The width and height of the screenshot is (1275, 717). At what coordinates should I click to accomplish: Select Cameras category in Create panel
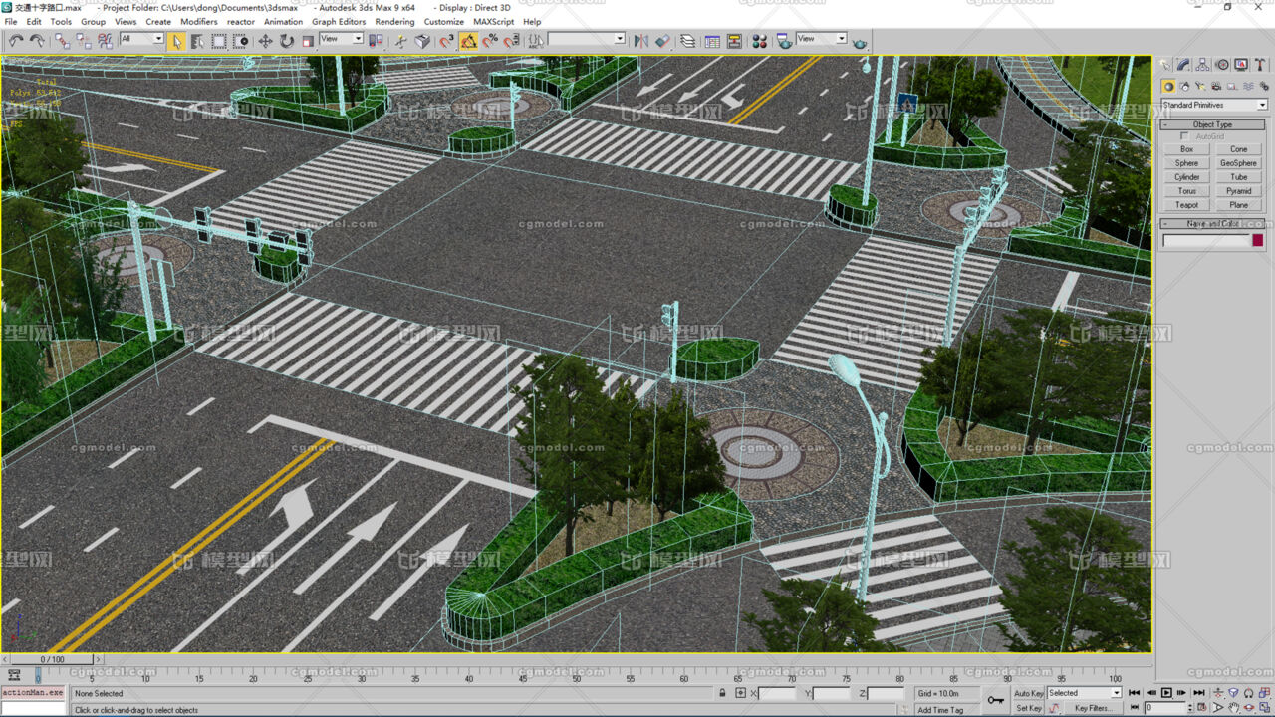click(x=1216, y=87)
